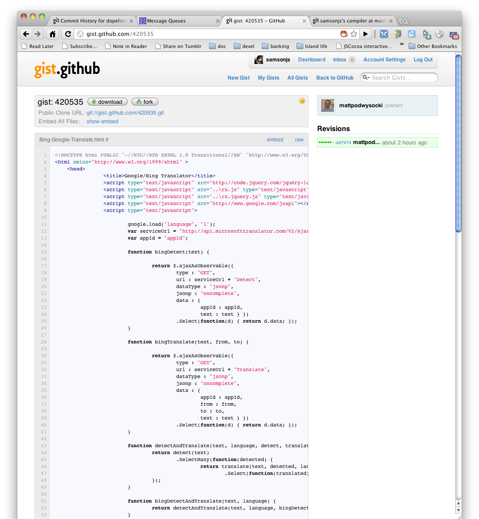This screenshot has width=479, height=519.
Task: Click mattpodwysocki's owner avatar thumbnail
Action: 327,106
